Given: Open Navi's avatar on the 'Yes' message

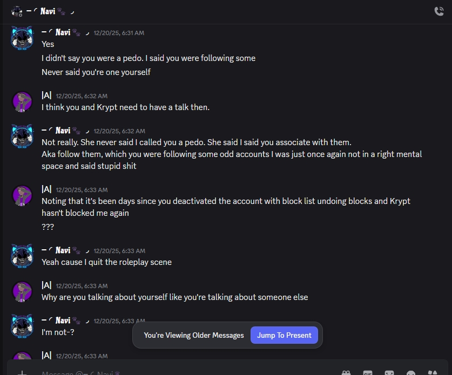Looking at the screenshot, I should click(23, 38).
